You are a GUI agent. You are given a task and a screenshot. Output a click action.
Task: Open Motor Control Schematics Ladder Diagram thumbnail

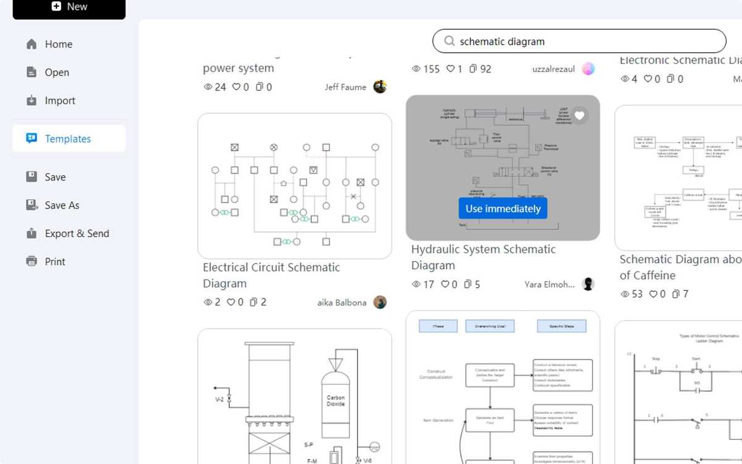(x=678, y=392)
